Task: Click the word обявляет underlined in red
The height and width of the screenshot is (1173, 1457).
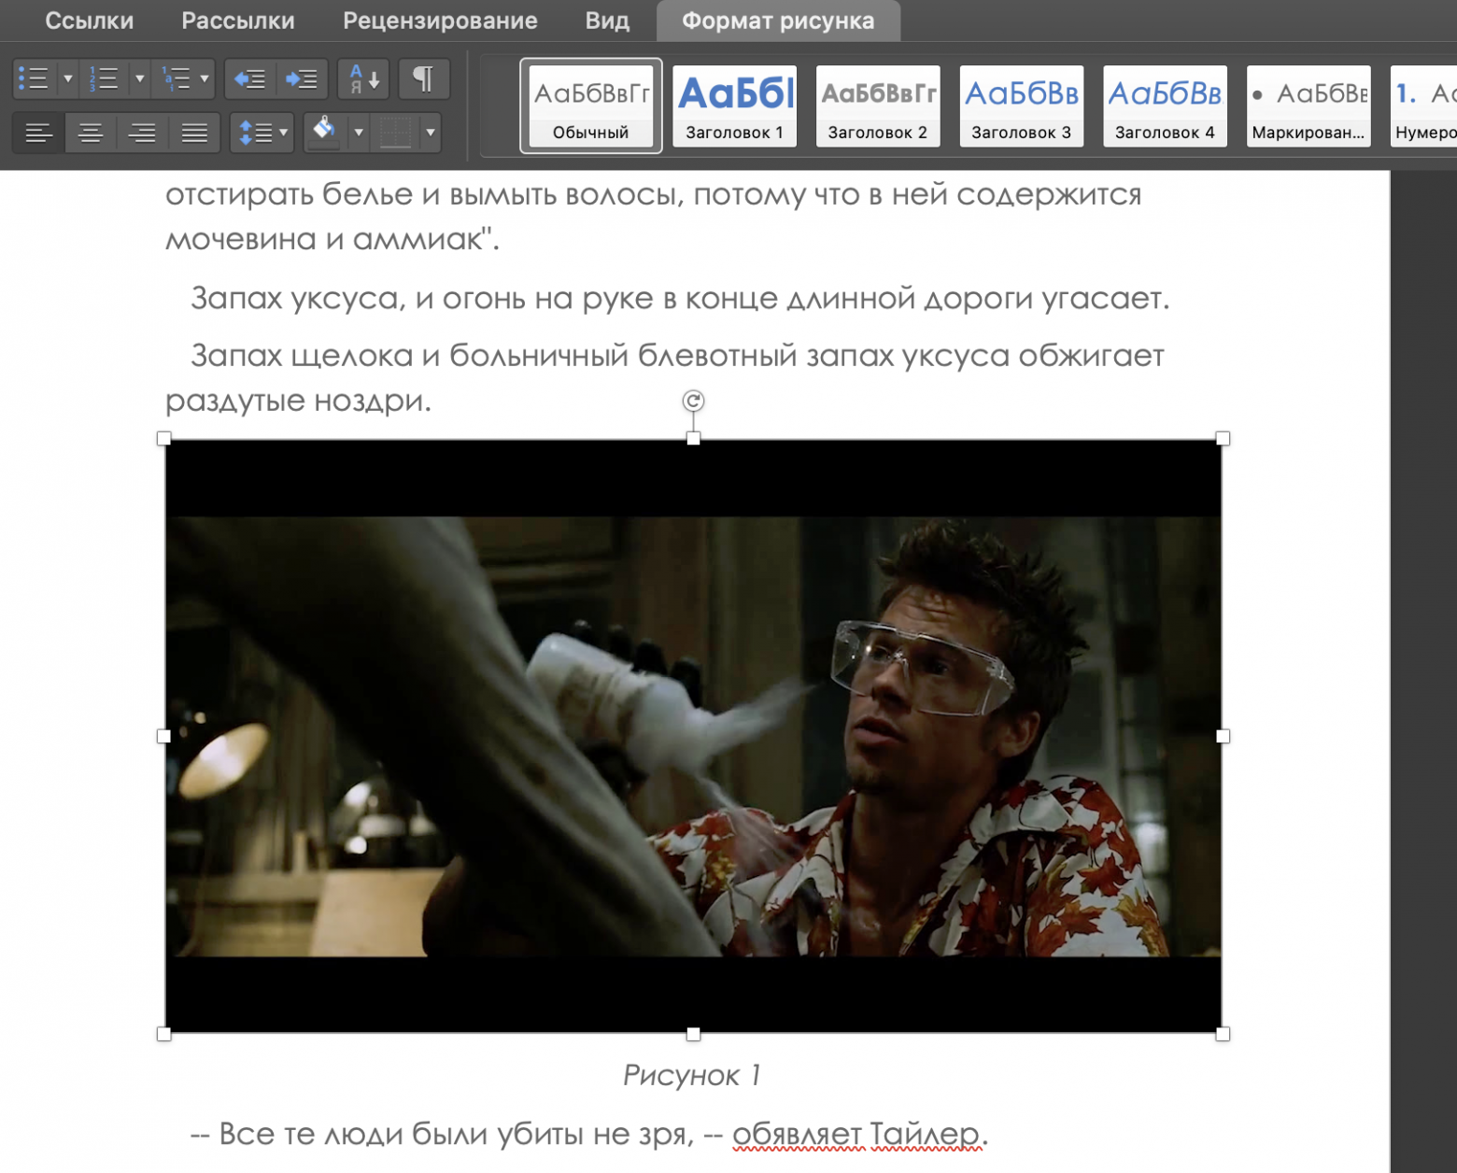Action: coord(798,1134)
